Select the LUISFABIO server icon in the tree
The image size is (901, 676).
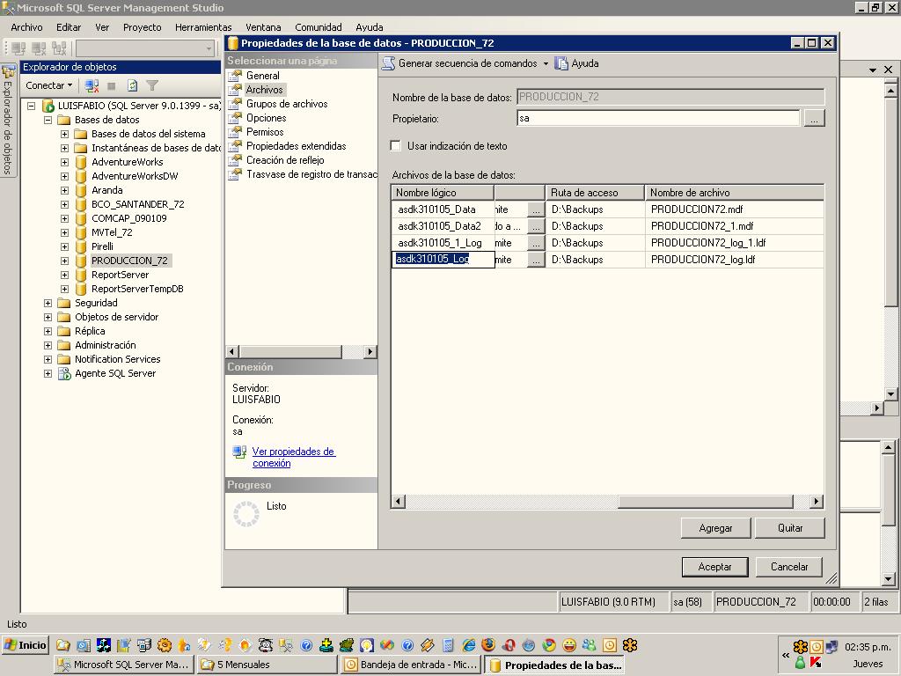pos(48,106)
